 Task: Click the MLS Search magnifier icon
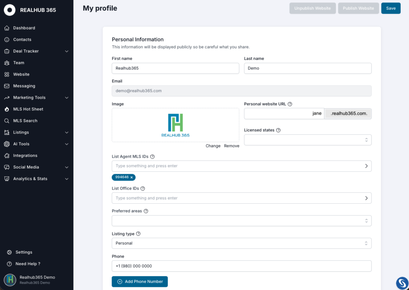click(x=7, y=121)
